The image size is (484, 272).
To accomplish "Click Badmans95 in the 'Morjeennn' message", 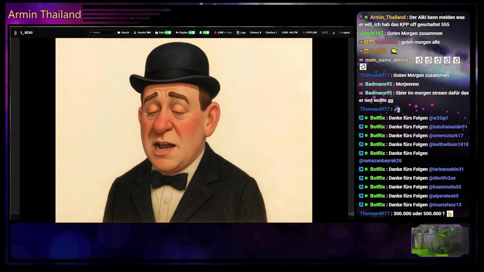I will (x=379, y=84).
